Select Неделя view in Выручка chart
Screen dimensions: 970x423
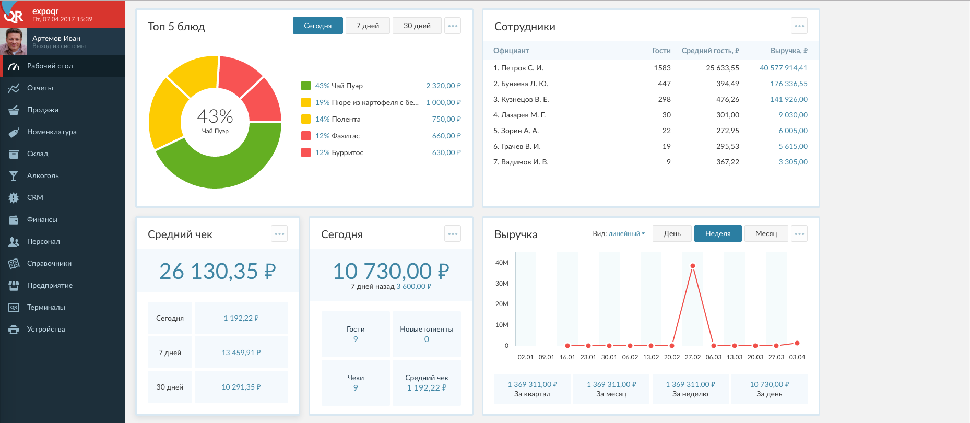point(718,233)
